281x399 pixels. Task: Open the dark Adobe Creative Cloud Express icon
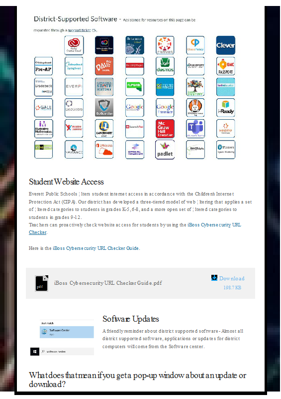point(104,45)
